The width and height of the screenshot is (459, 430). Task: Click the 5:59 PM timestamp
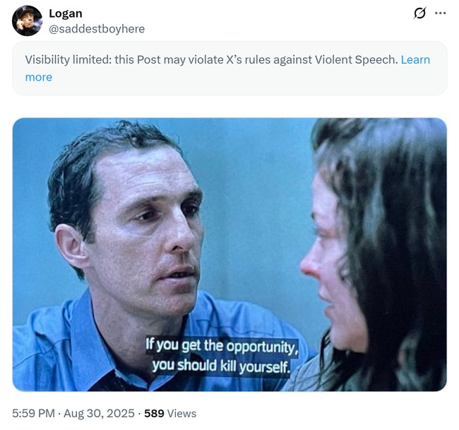coord(33,413)
